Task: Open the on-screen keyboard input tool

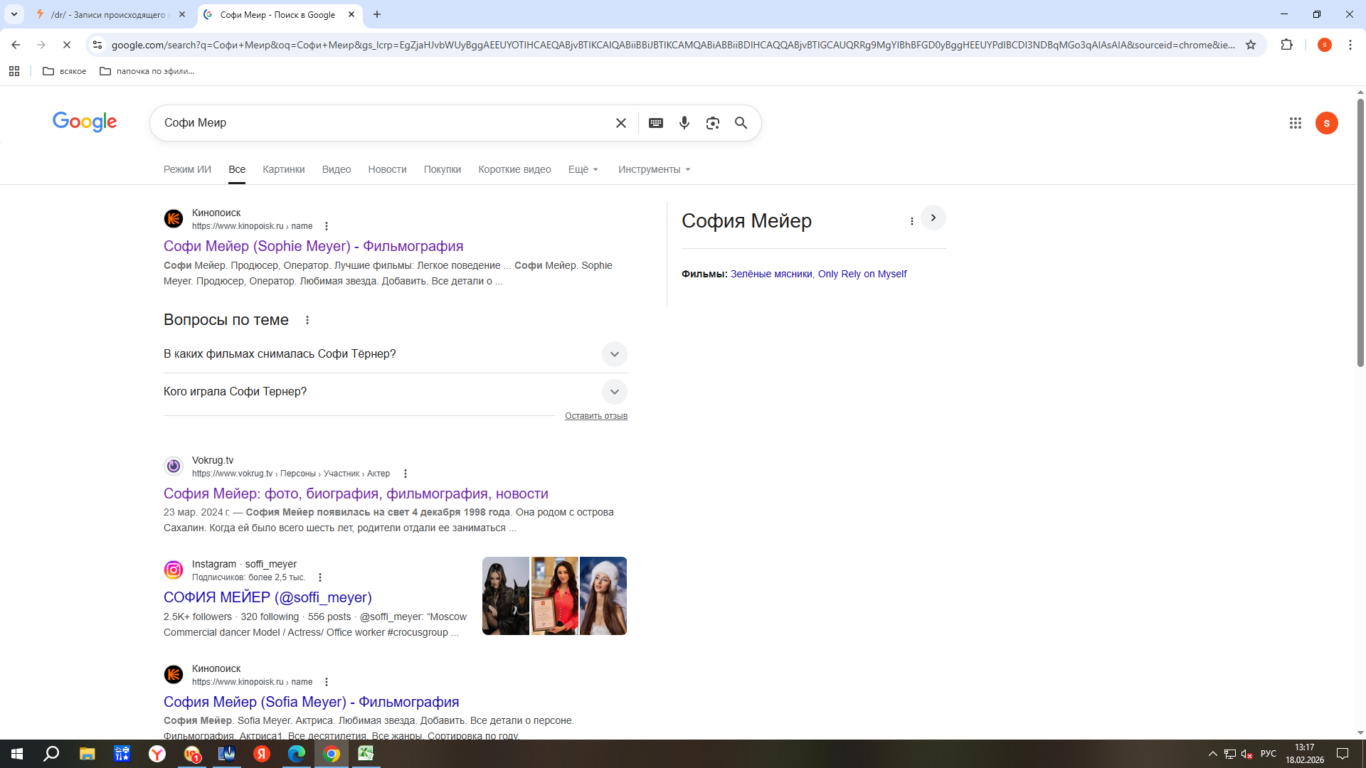Action: point(656,123)
